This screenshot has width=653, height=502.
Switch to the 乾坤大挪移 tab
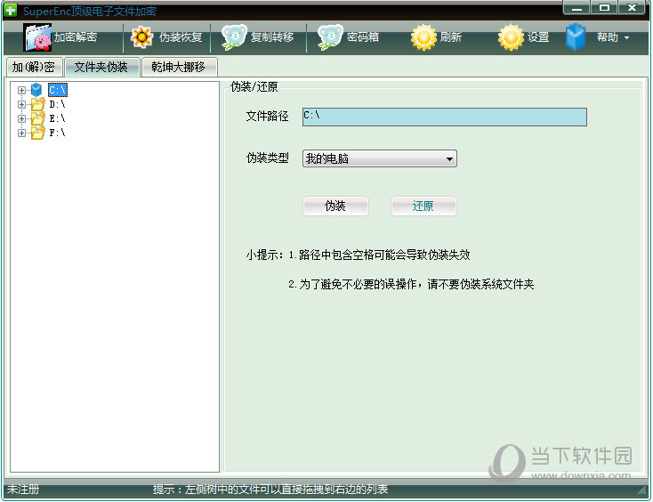pos(179,67)
